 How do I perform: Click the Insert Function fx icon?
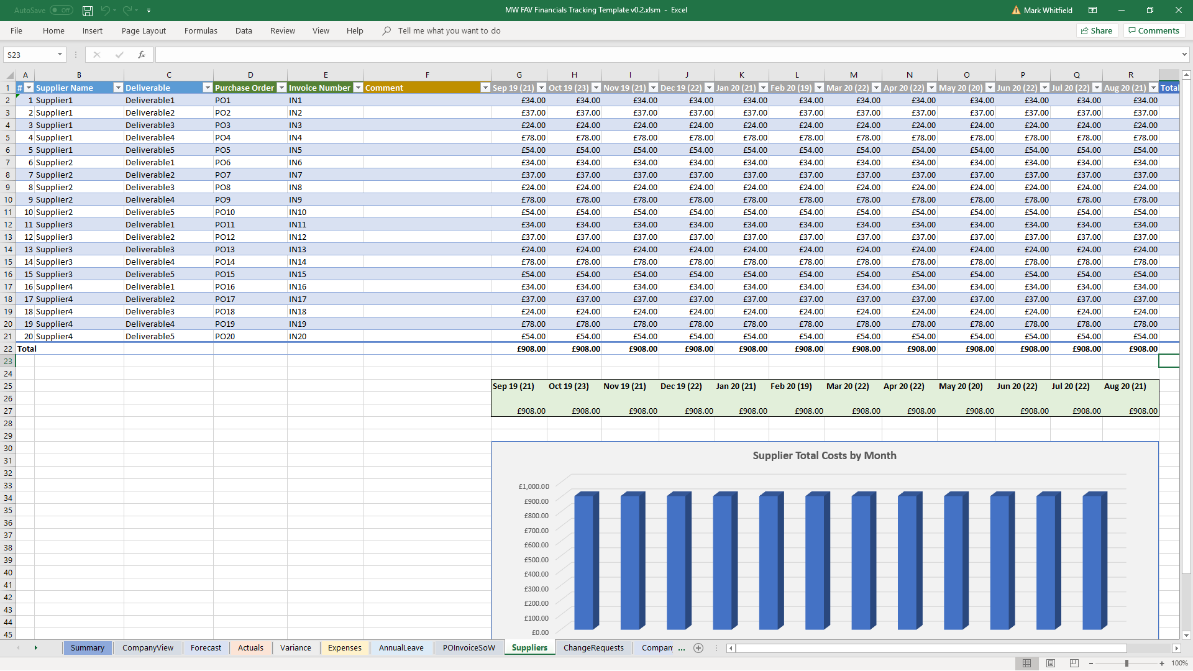142,55
